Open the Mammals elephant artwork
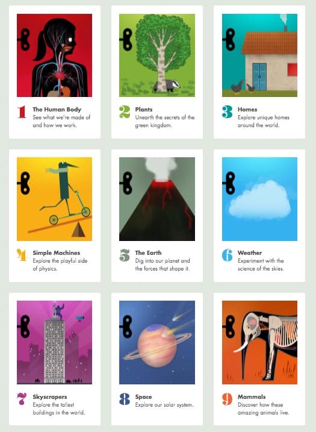 coord(259,342)
